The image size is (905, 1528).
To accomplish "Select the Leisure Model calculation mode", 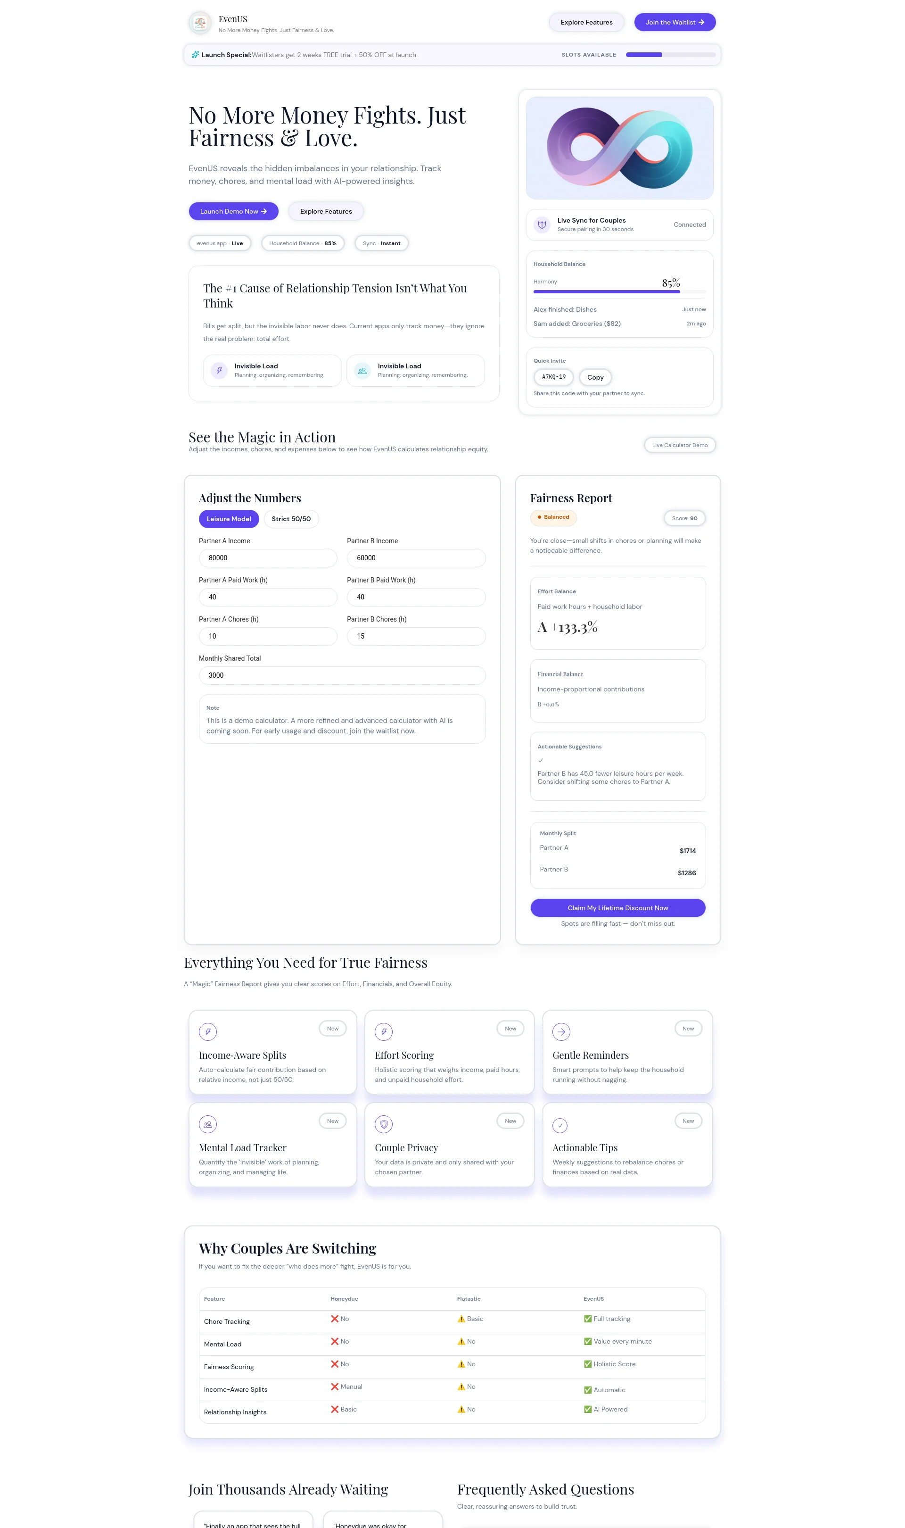I will (x=229, y=519).
